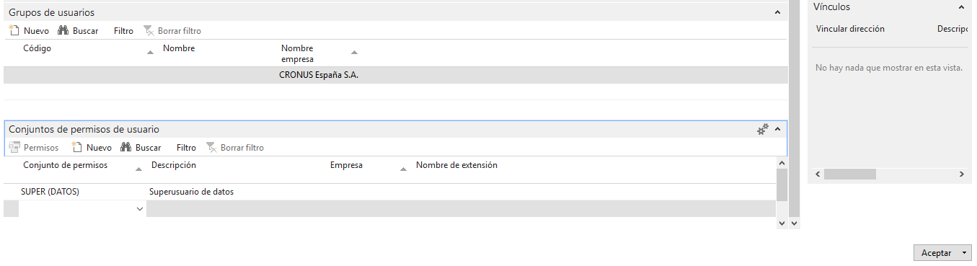The image size is (977, 266).
Task: Click Borrar filtro icon in Grupos de usuarios
Action: [x=148, y=31]
